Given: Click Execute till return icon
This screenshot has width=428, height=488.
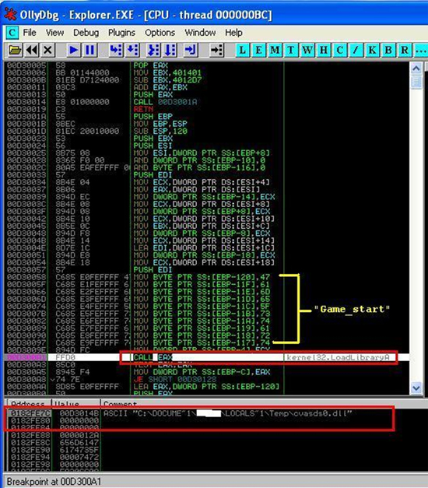Looking at the screenshot, I should click(x=191, y=50).
